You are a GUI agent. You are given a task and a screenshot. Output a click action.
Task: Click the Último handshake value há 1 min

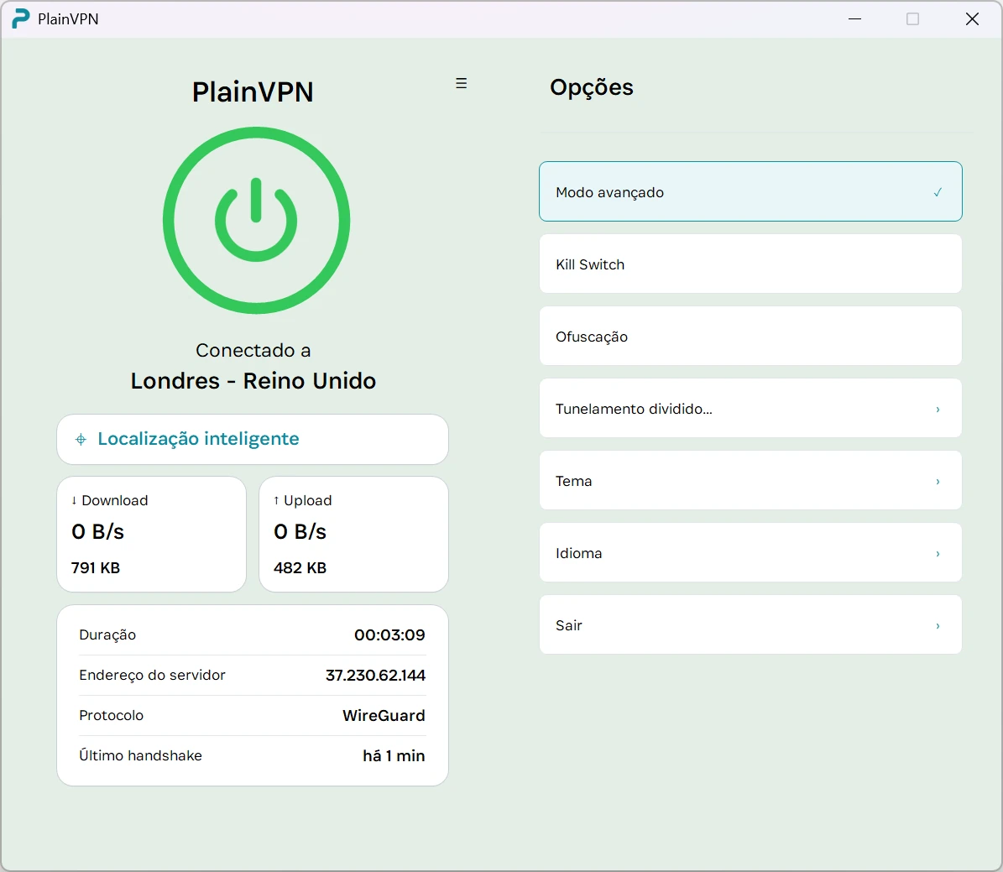click(394, 755)
